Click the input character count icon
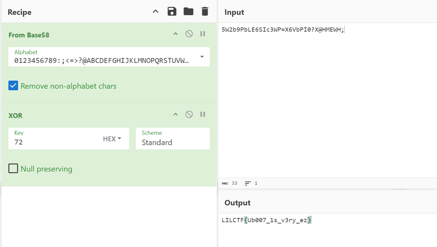The width and height of the screenshot is (437, 247). [x=225, y=183]
